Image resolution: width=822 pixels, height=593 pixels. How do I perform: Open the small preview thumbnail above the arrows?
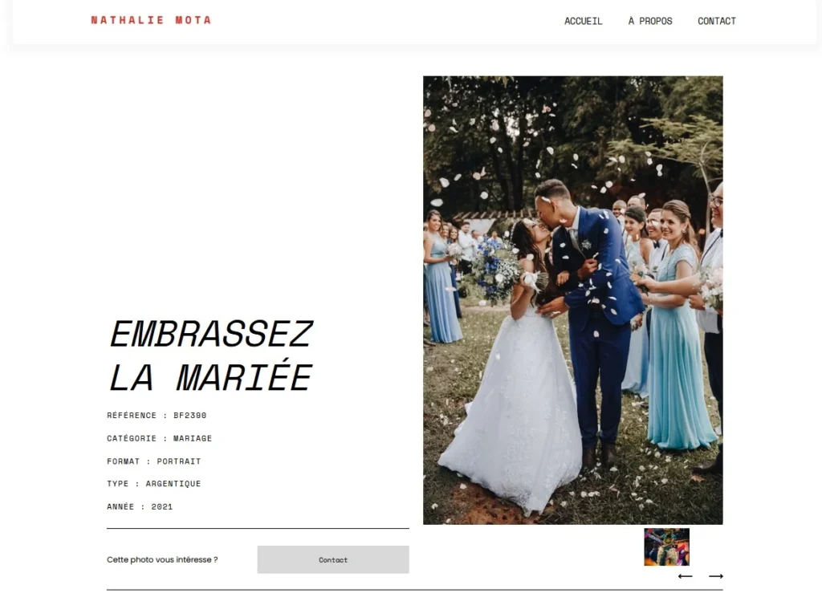[x=666, y=547]
